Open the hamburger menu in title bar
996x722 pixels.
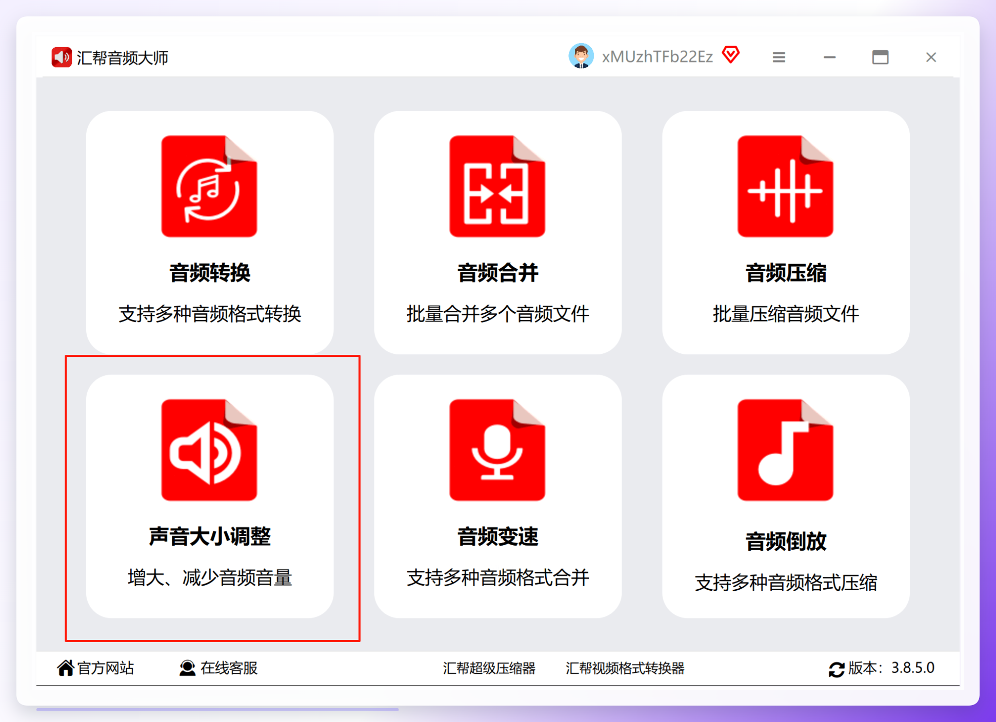[779, 57]
